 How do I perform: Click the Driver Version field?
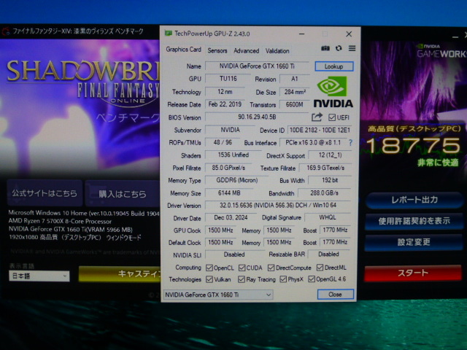pyautogui.click(x=277, y=206)
